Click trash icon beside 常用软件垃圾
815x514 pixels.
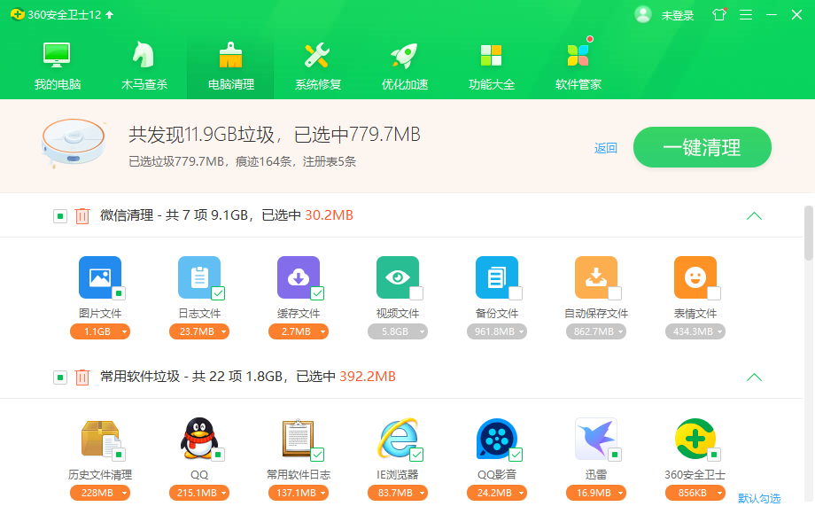coord(82,377)
